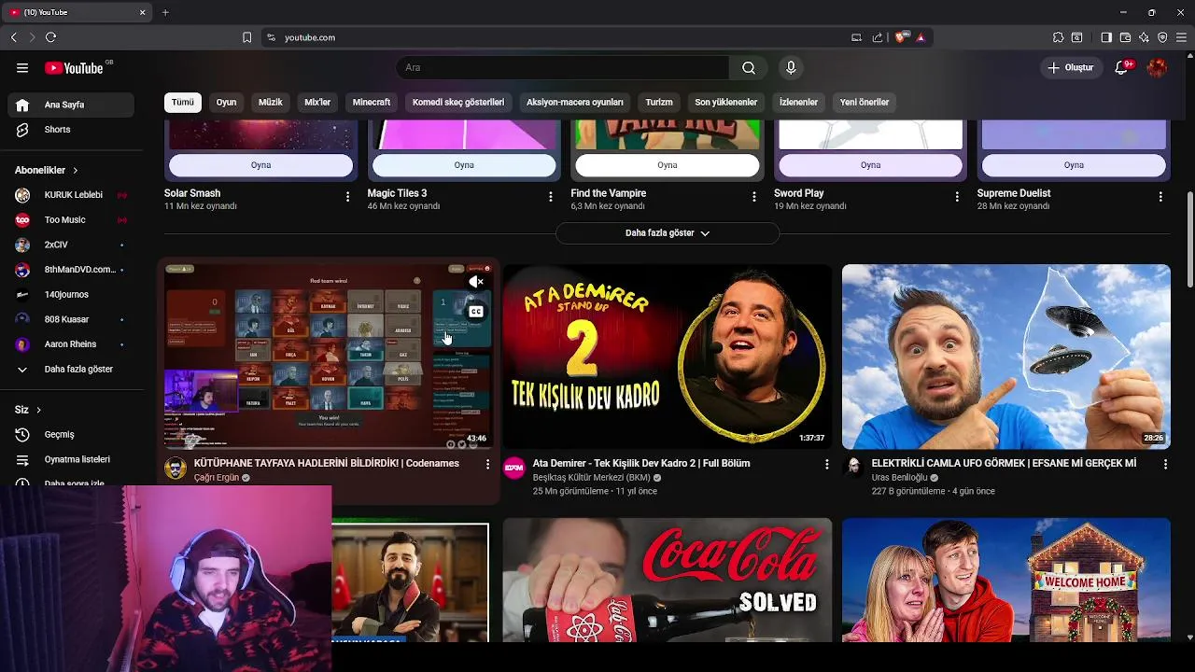Open Beşiktaş Kültür Merkezi channel link

592,478
